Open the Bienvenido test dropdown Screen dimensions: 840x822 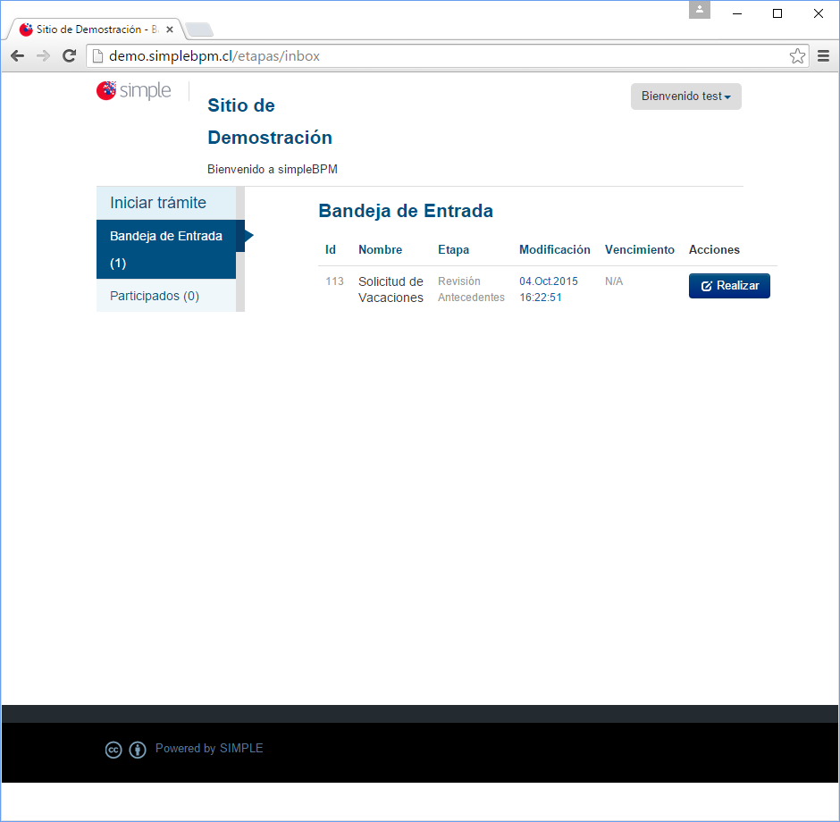685,96
